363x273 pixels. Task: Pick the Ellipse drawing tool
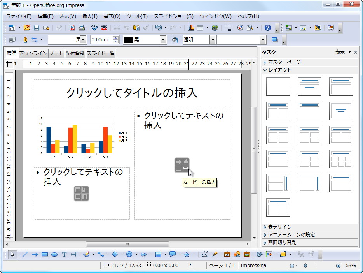(53, 255)
